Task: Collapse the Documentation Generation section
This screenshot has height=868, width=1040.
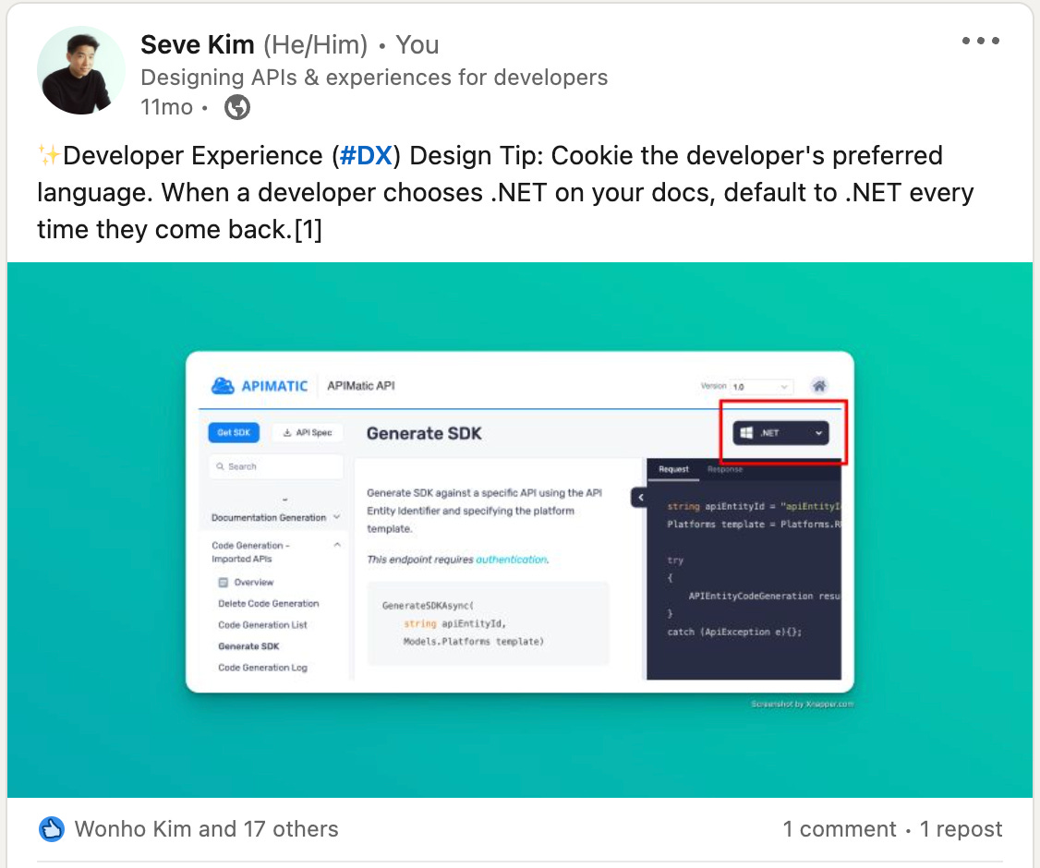Action: 336,518
